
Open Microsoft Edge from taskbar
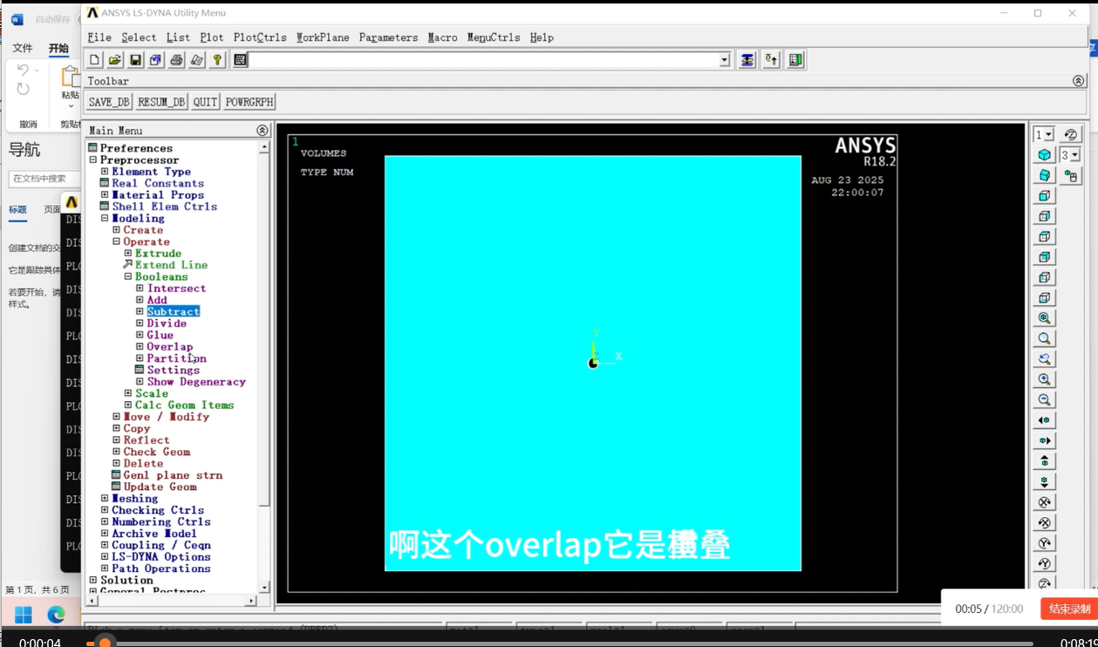coord(56,615)
